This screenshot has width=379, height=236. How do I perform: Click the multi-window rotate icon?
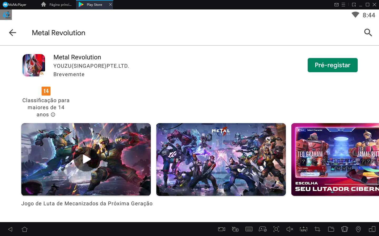click(x=372, y=229)
